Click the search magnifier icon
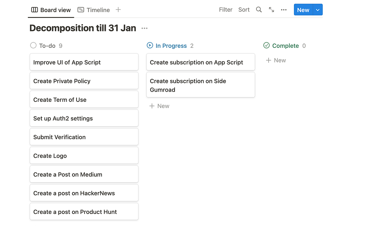The image size is (366, 226). (259, 10)
